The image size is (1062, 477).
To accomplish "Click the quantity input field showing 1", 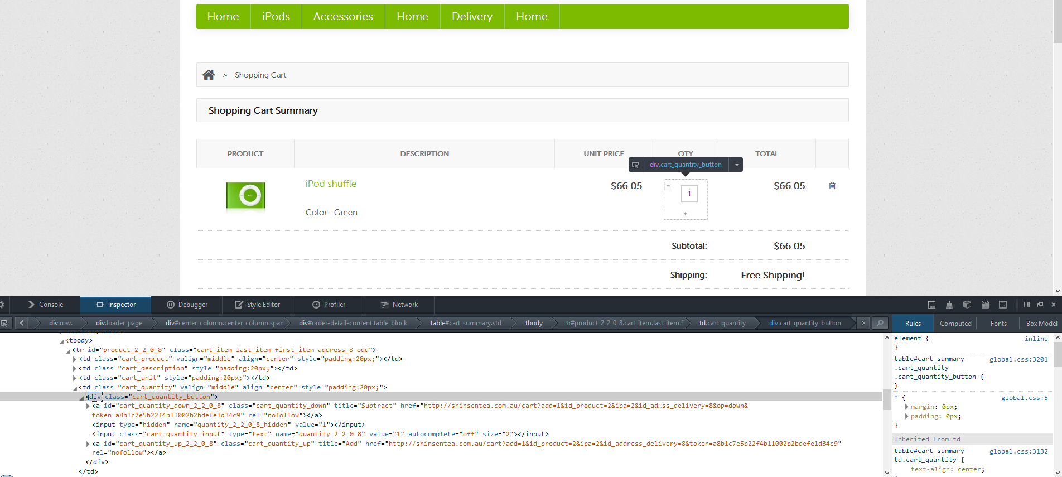I will coord(689,194).
